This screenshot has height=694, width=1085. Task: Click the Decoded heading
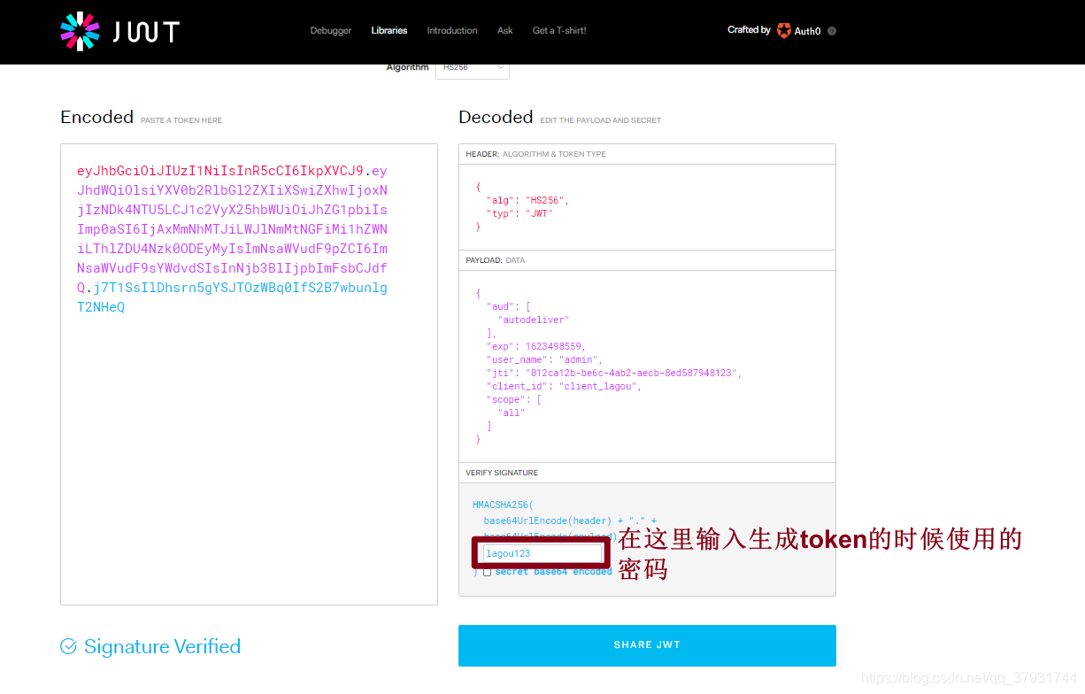(x=496, y=117)
